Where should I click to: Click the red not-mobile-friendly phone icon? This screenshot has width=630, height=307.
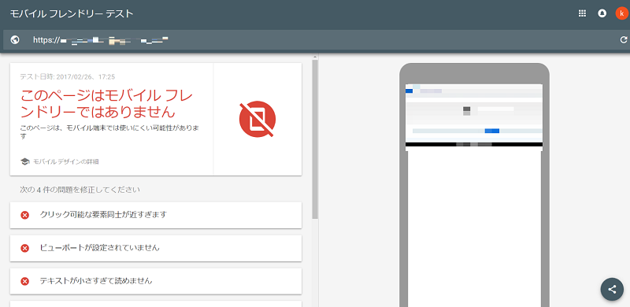coord(258,119)
